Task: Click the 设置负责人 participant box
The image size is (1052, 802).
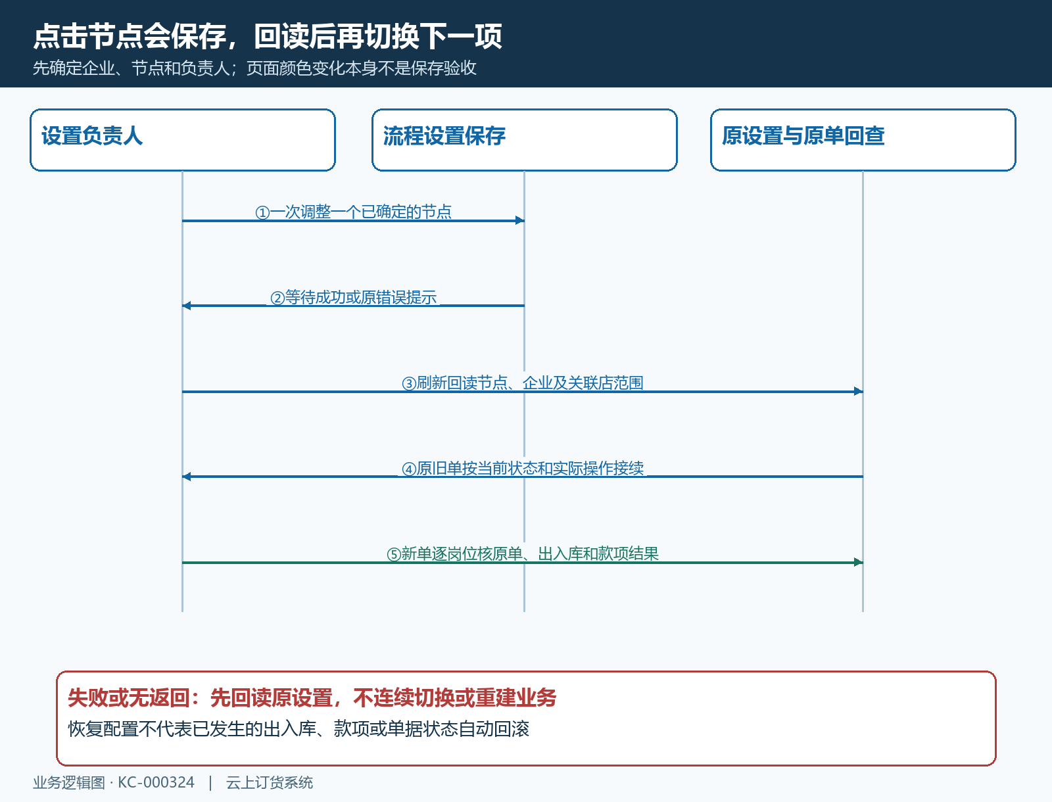Action: click(183, 140)
